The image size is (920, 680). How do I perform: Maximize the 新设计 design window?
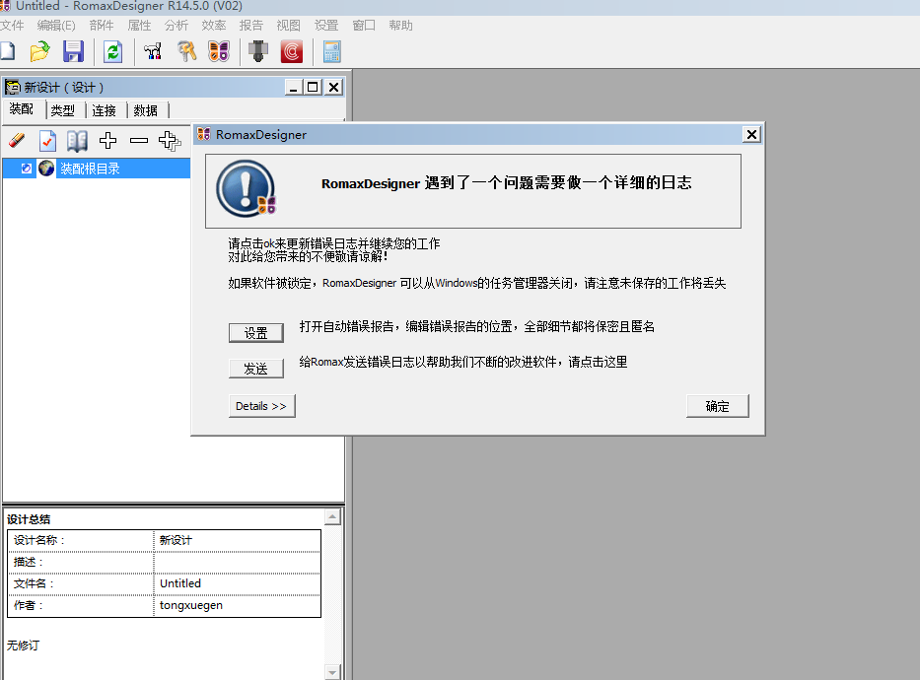click(x=314, y=88)
